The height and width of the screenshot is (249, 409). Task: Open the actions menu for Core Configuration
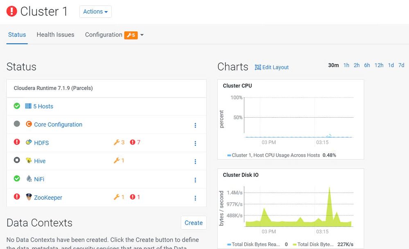coord(195,125)
